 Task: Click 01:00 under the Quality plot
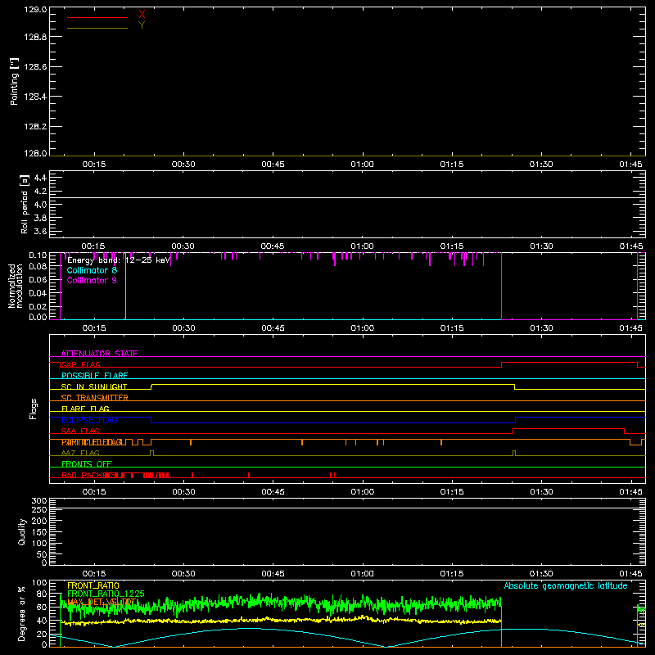[x=362, y=574]
